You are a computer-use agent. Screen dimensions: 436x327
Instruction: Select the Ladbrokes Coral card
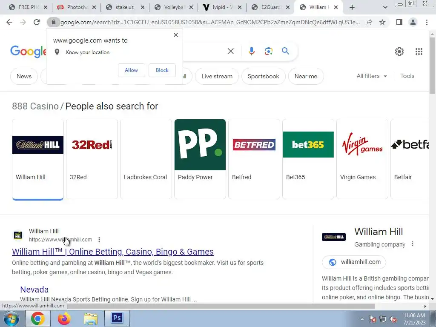pyautogui.click(x=146, y=159)
